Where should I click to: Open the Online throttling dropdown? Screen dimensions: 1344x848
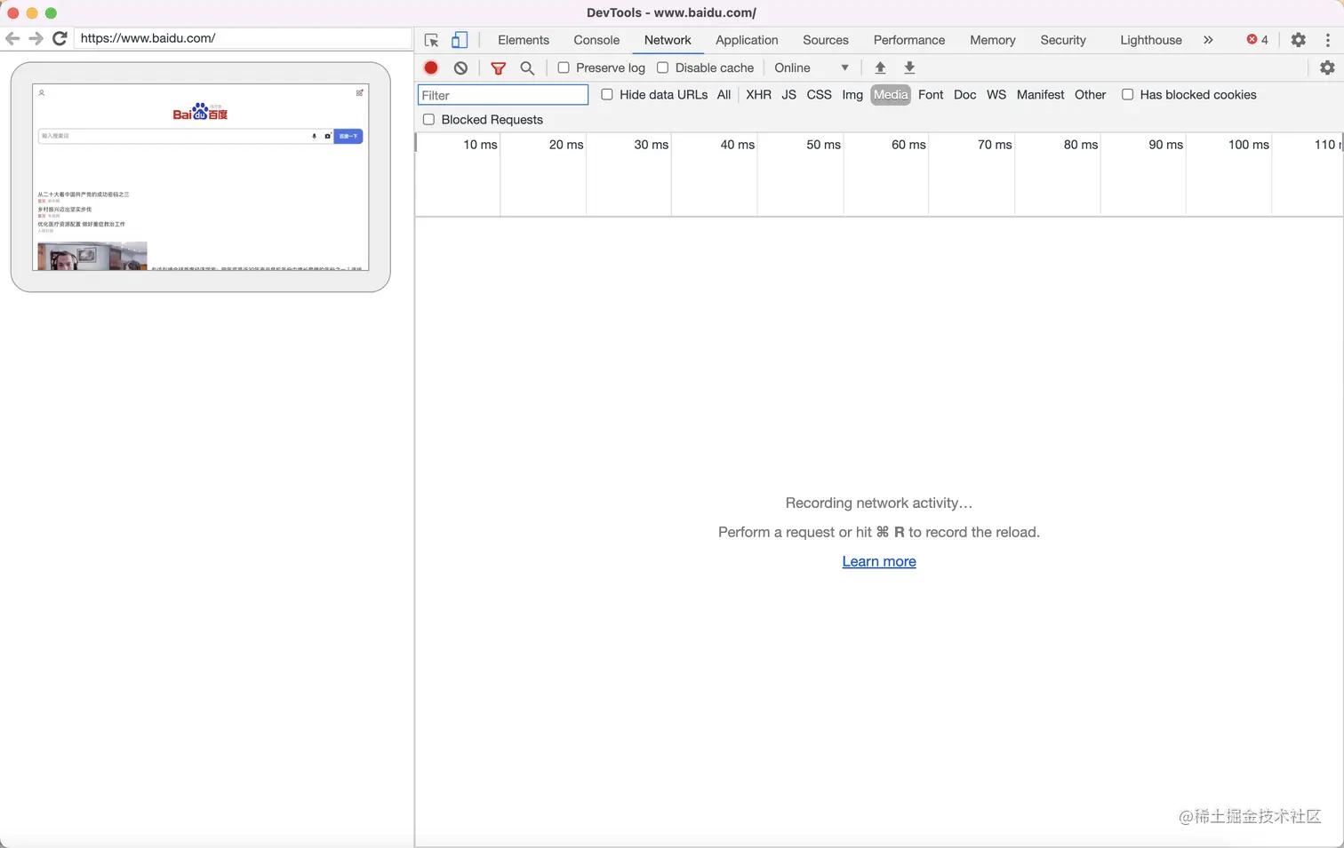click(x=812, y=67)
